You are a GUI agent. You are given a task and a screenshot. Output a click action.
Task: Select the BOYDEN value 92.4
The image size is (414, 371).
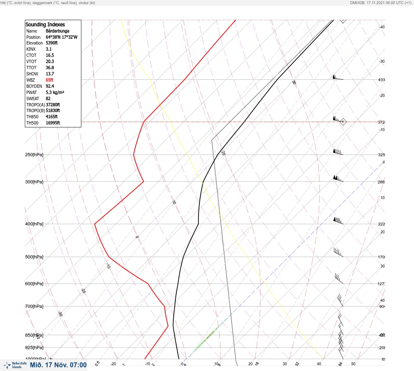click(x=50, y=86)
